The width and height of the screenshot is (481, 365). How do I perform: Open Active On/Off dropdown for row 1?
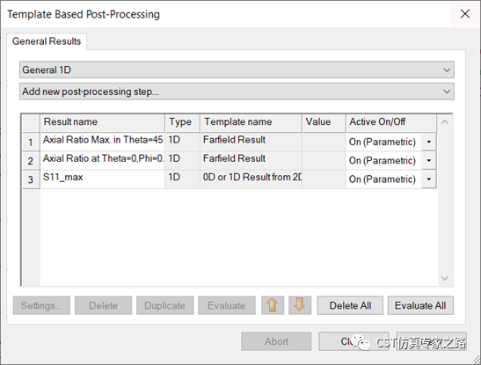click(428, 142)
